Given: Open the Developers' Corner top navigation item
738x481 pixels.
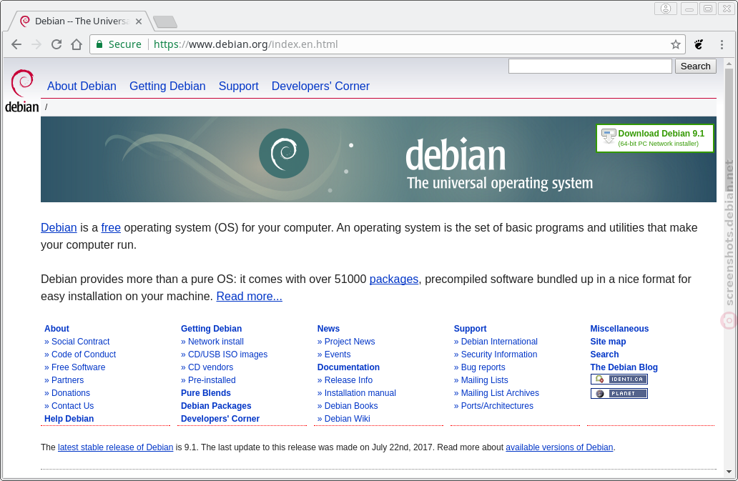Looking at the screenshot, I should point(320,86).
